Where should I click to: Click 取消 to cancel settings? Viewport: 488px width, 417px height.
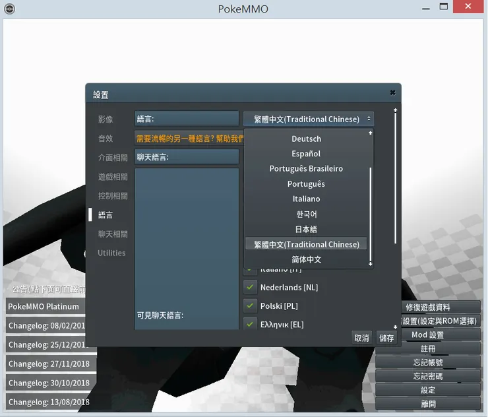point(361,338)
